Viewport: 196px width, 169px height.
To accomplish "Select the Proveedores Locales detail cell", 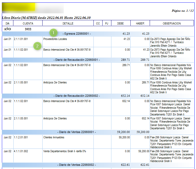I will pyautogui.click(x=55, y=39).
